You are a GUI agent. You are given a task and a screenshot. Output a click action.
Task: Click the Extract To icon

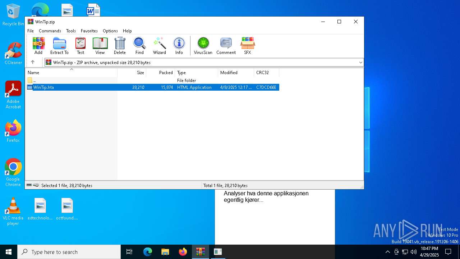click(x=59, y=46)
